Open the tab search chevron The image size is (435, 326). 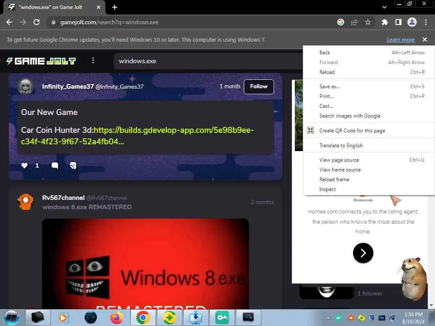click(384, 7)
